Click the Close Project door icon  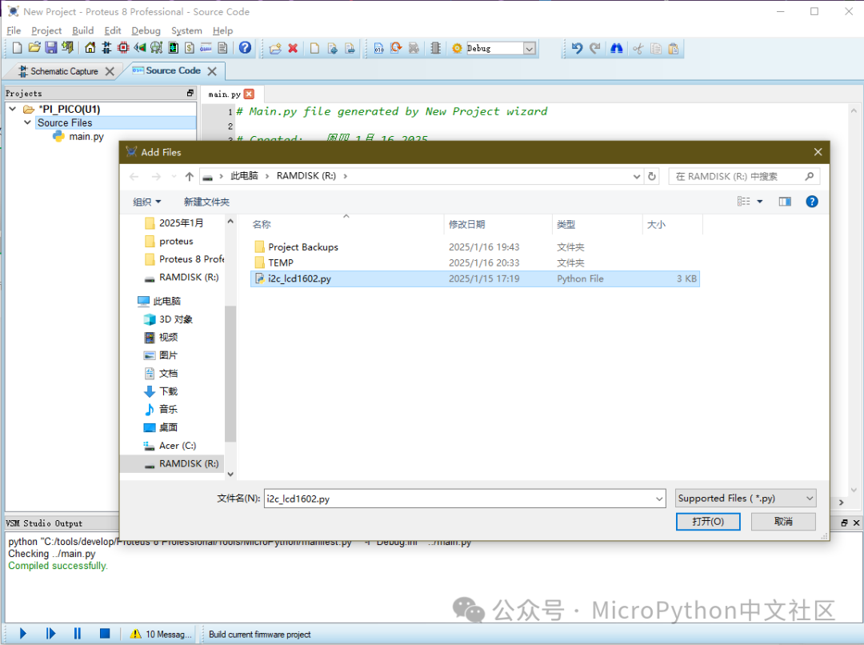tap(67, 48)
